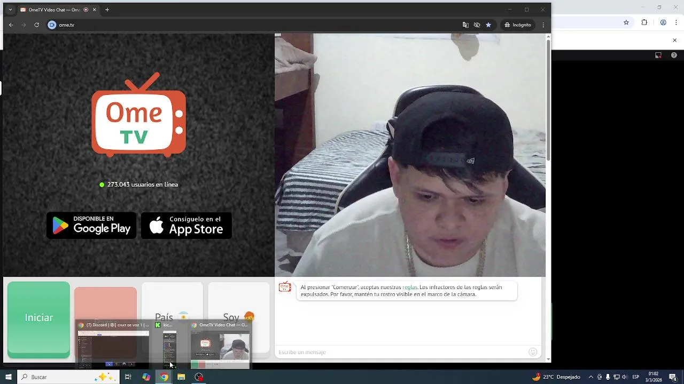
Task: Toggle the blue bookmark star
Action: (x=488, y=25)
